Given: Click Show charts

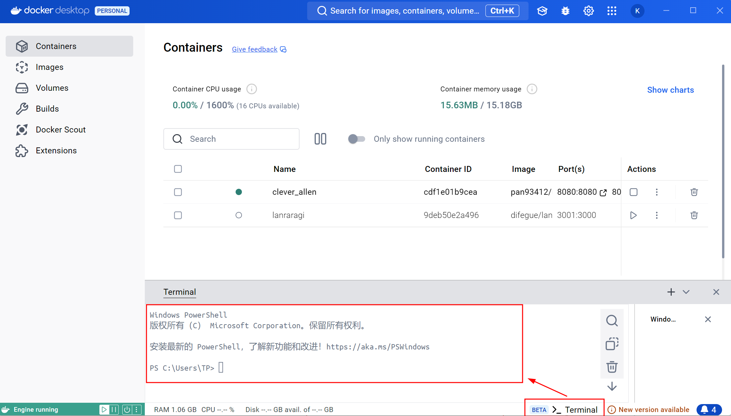Looking at the screenshot, I should pyautogui.click(x=670, y=90).
